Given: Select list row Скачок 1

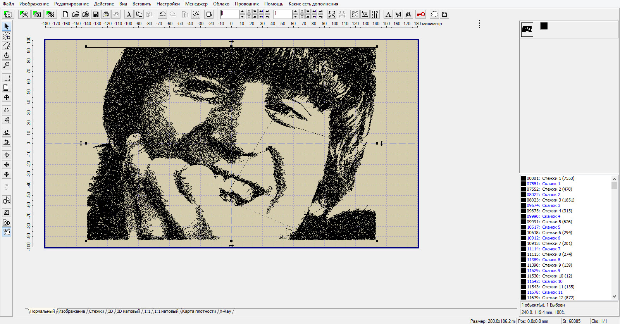Looking at the screenshot, I should (566, 184).
